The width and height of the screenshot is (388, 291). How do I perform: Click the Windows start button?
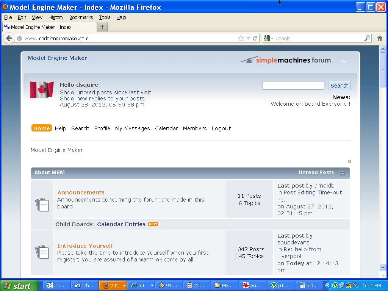click(19, 286)
